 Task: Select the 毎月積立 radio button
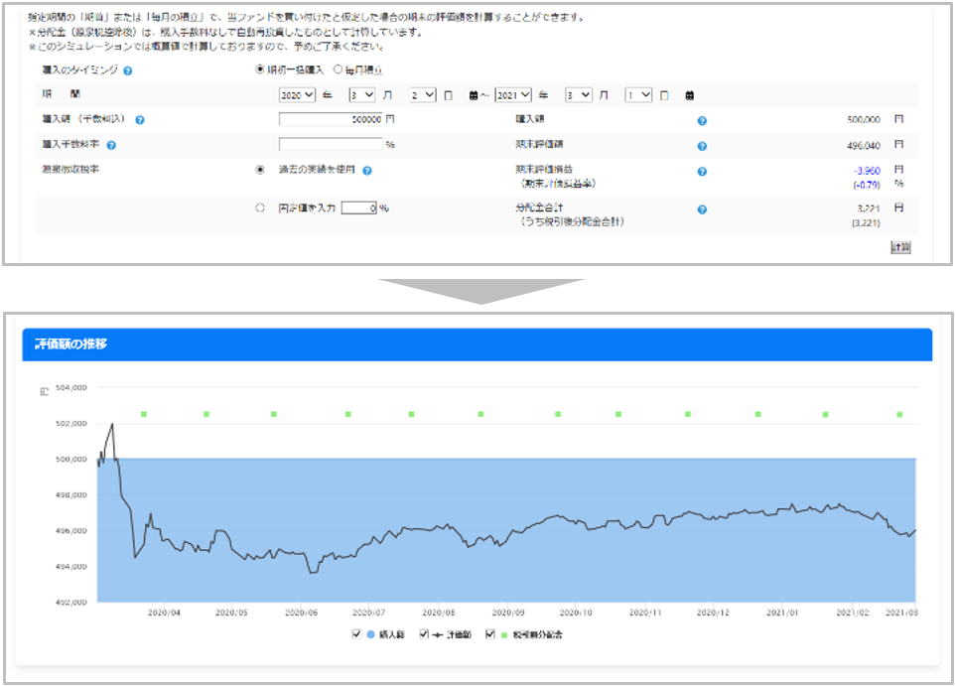click(338, 69)
